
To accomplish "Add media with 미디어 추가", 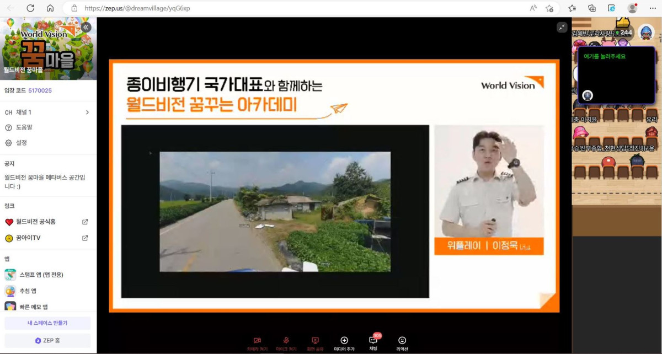I will click(344, 344).
